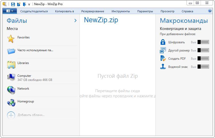Viewport: 215px width, 138px height.
Task: Toggle the Шифровать switch on
Action: click(203, 42)
